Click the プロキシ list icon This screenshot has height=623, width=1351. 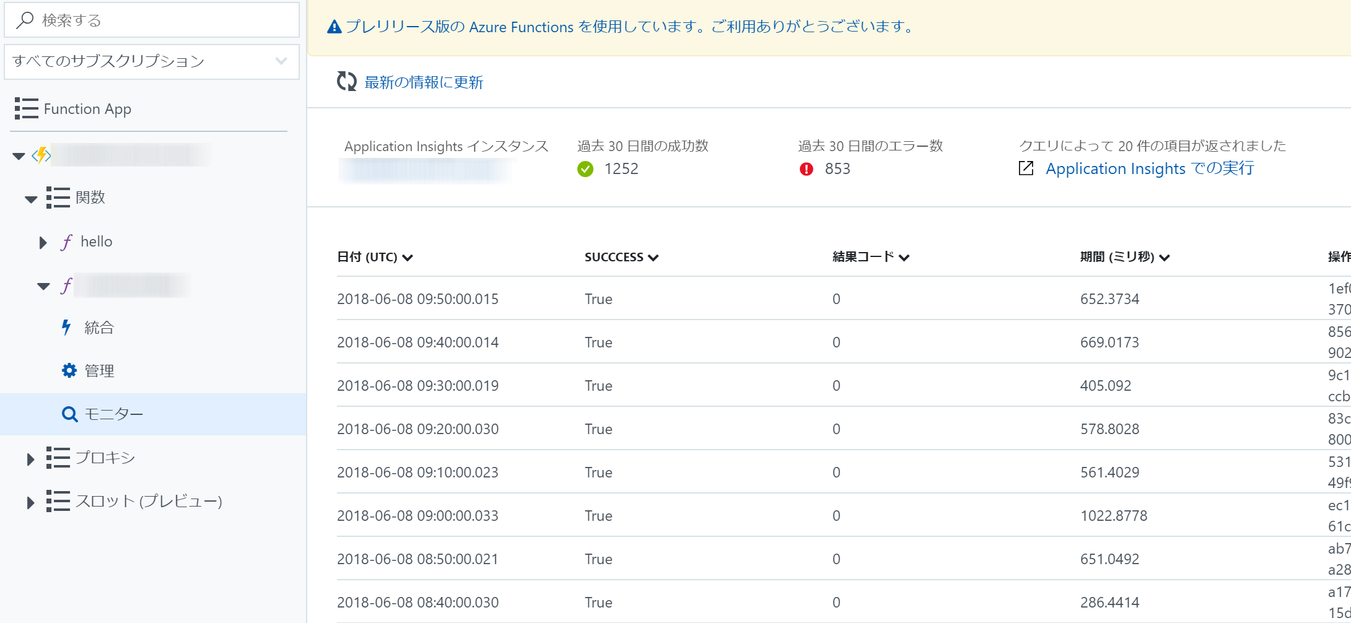(58, 458)
